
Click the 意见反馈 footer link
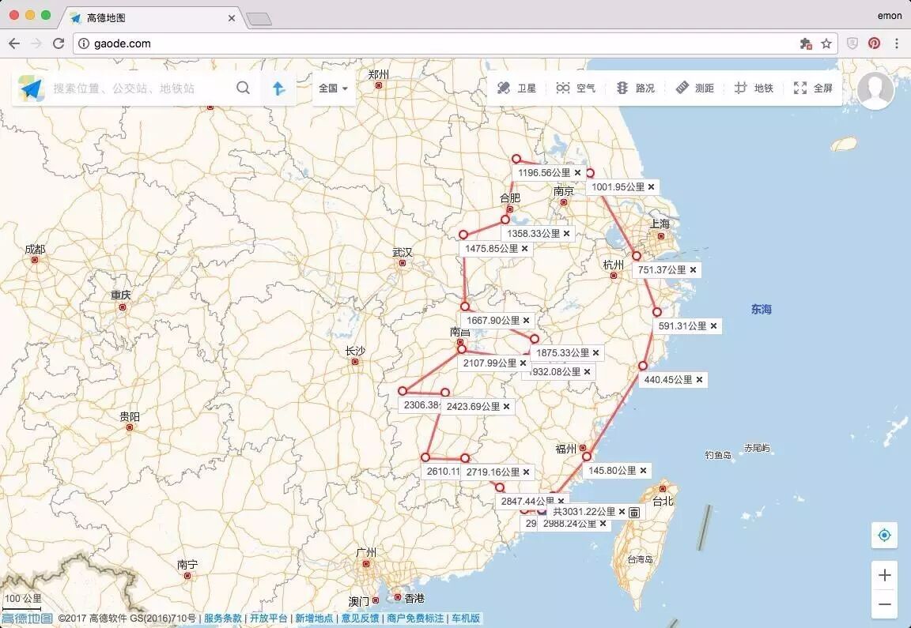tap(361, 619)
